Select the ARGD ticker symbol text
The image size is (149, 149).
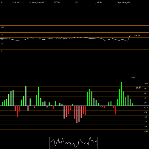99,2
